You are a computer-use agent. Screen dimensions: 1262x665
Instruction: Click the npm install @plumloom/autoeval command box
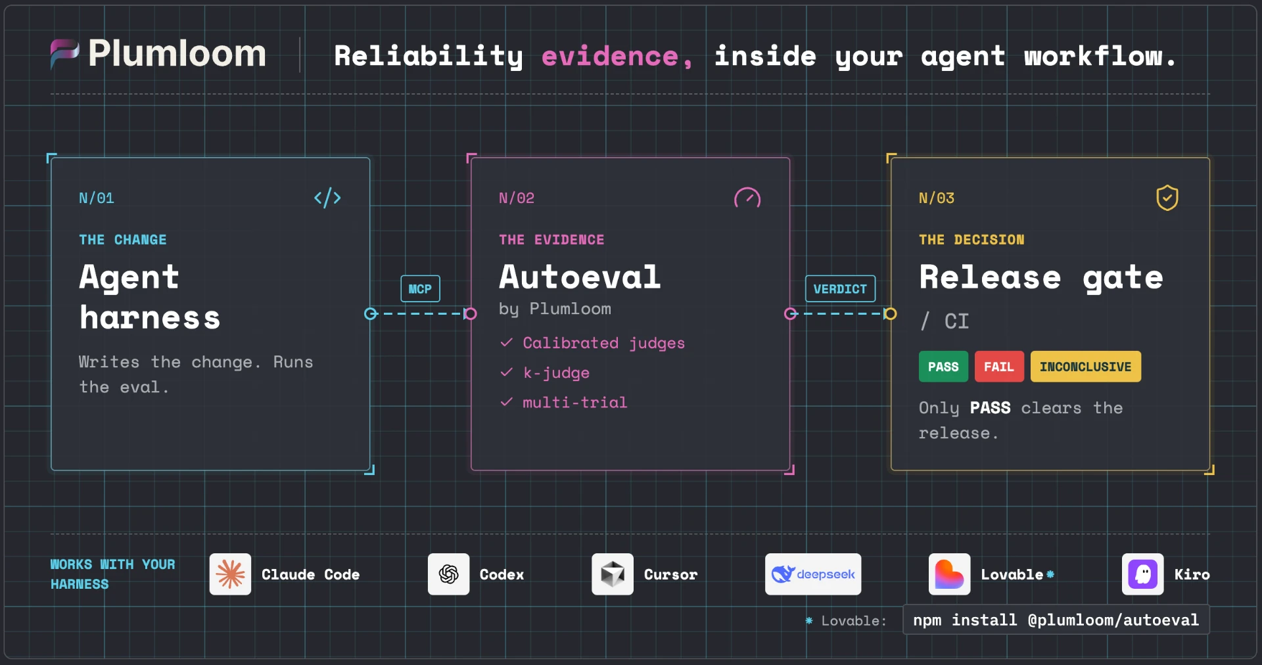[1056, 620]
